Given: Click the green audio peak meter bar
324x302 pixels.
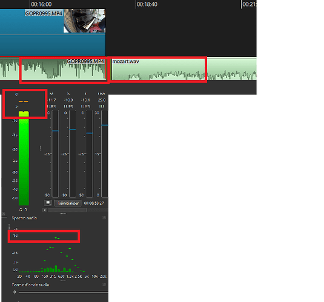Looking at the screenshot, I should [x=24, y=158].
